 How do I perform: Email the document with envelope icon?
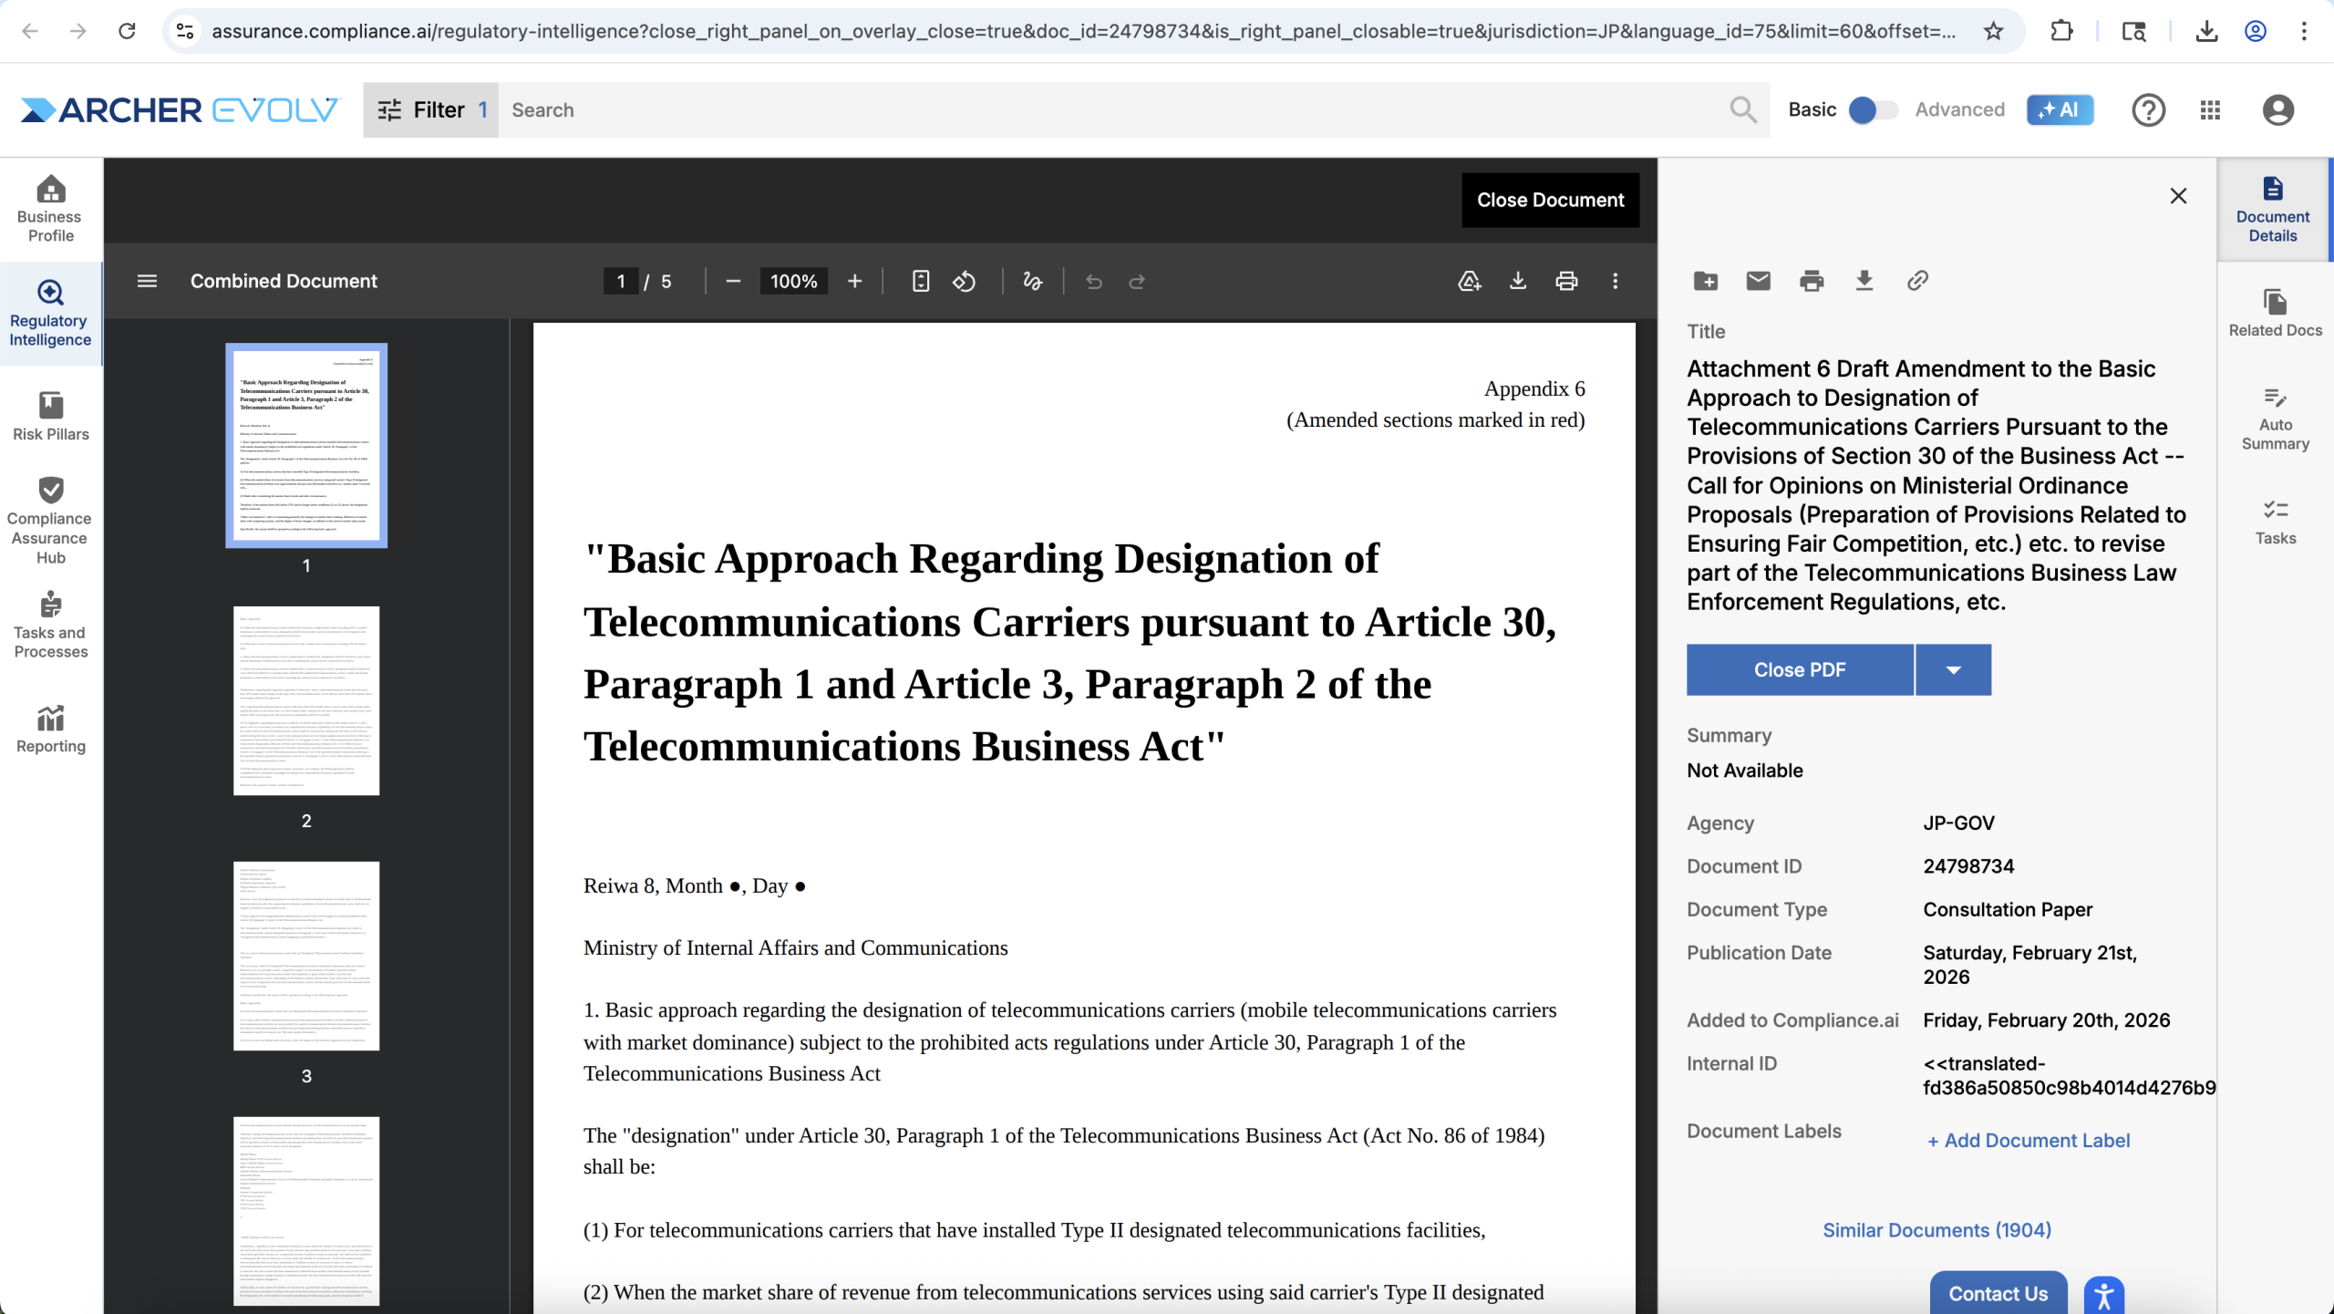pyautogui.click(x=1758, y=281)
